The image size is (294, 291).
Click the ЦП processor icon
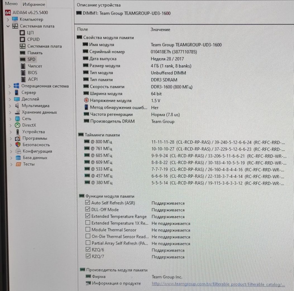pyautogui.click(x=22, y=33)
